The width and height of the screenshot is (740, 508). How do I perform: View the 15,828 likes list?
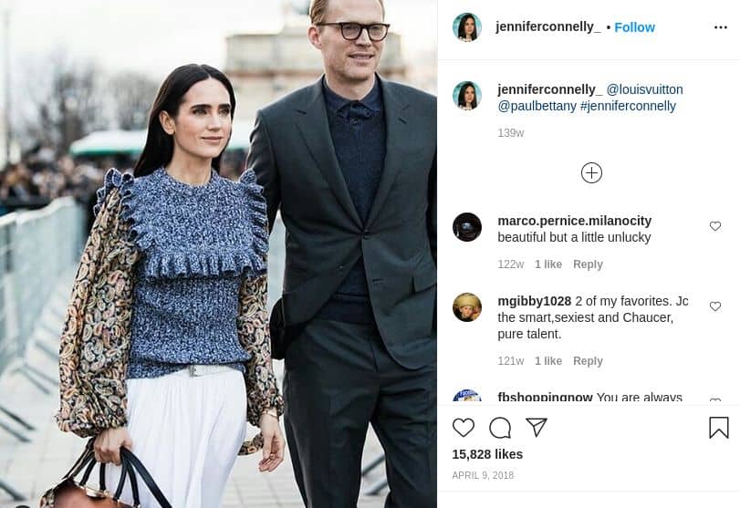[x=487, y=454]
